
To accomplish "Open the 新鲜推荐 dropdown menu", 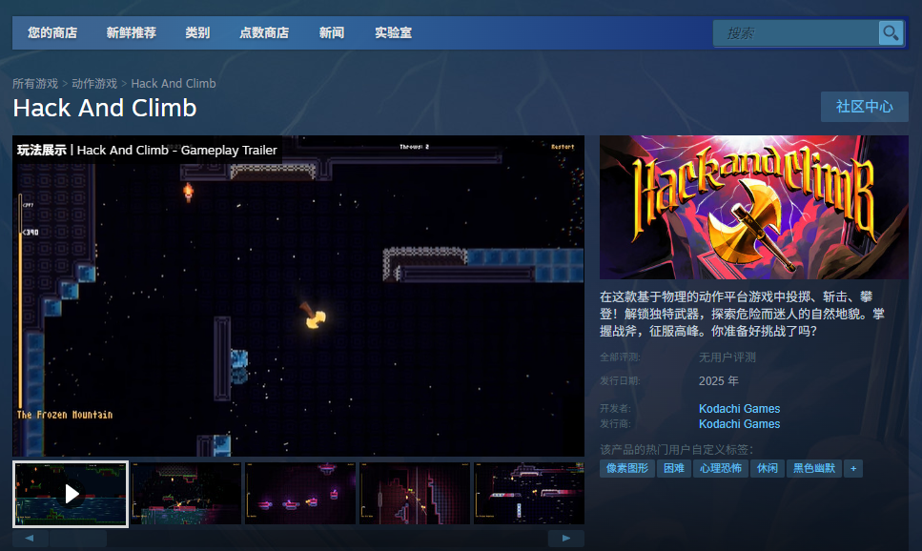I will pos(131,32).
